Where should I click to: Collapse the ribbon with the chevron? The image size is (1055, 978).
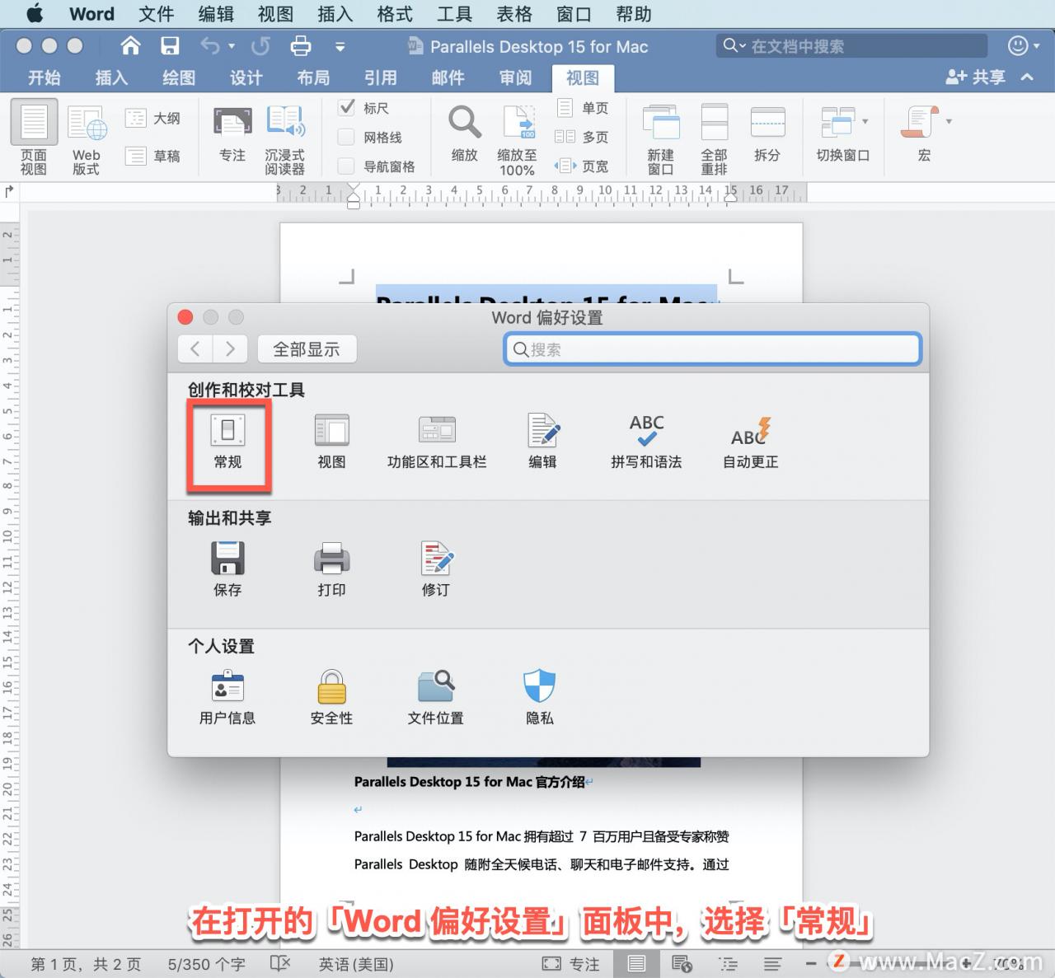(1027, 77)
